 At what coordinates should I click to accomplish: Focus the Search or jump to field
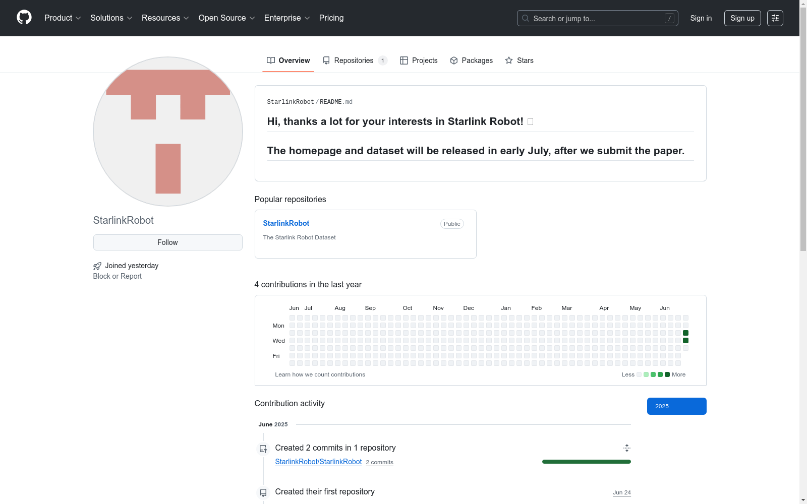tap(597, 18)
